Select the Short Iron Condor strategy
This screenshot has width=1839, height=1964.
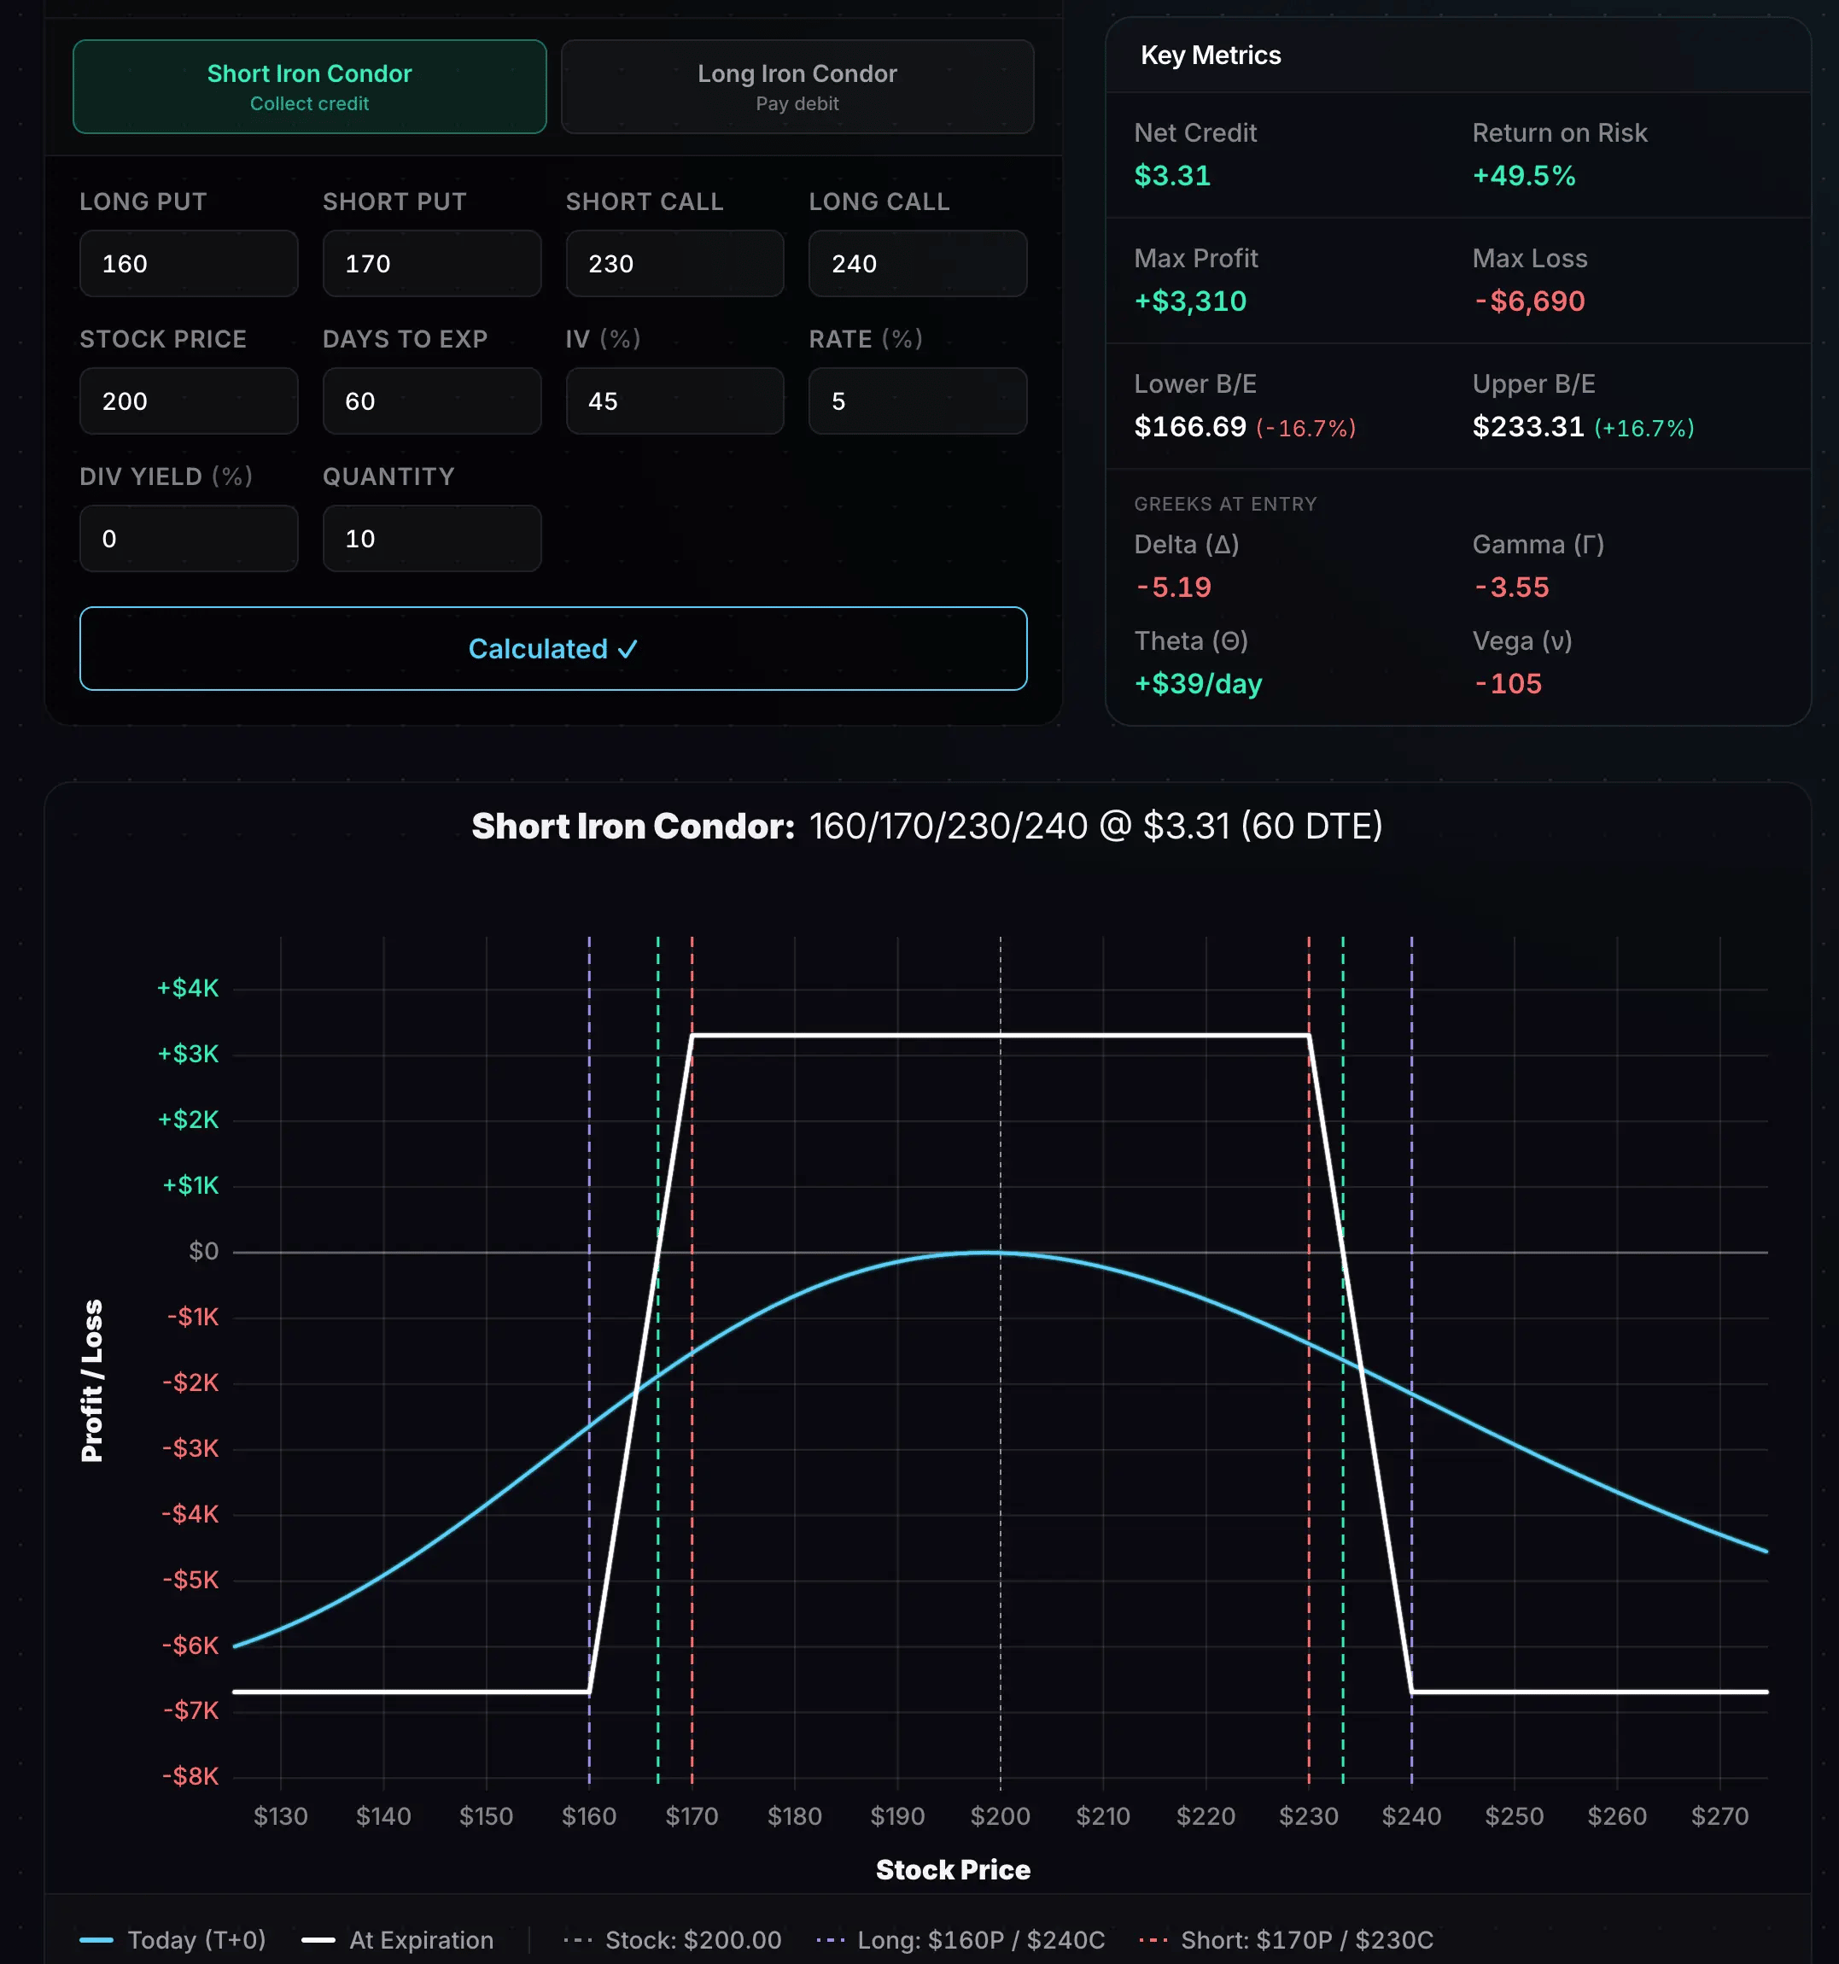click(309, 87)
